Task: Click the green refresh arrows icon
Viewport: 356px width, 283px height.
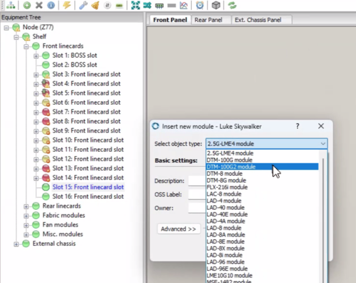Action: coord(232,5)
